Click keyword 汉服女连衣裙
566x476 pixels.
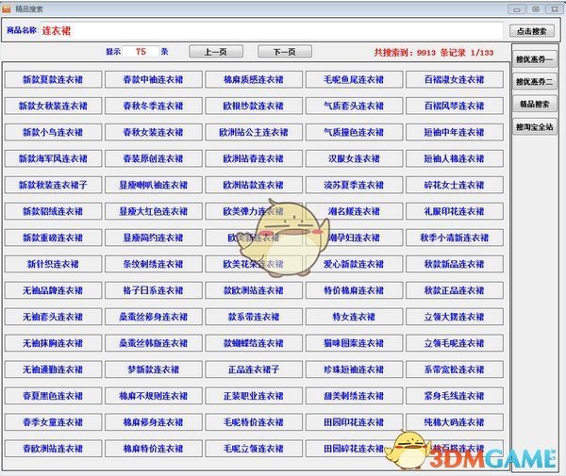pos(354,158)
